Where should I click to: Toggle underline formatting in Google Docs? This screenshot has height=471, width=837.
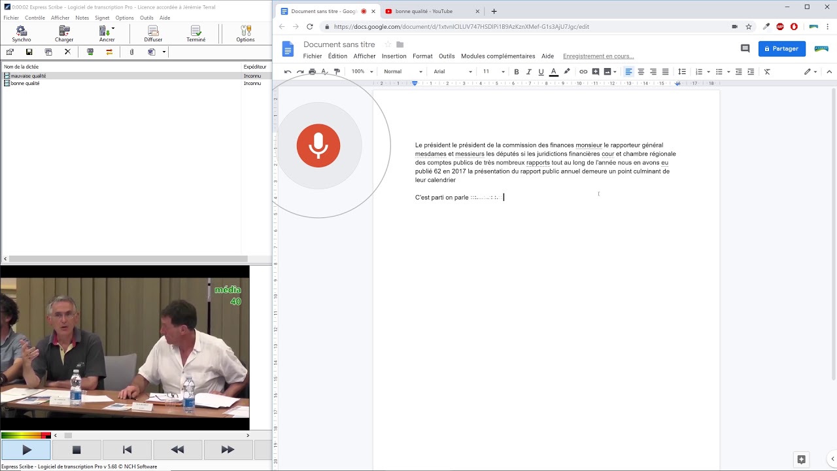[541, 72]
